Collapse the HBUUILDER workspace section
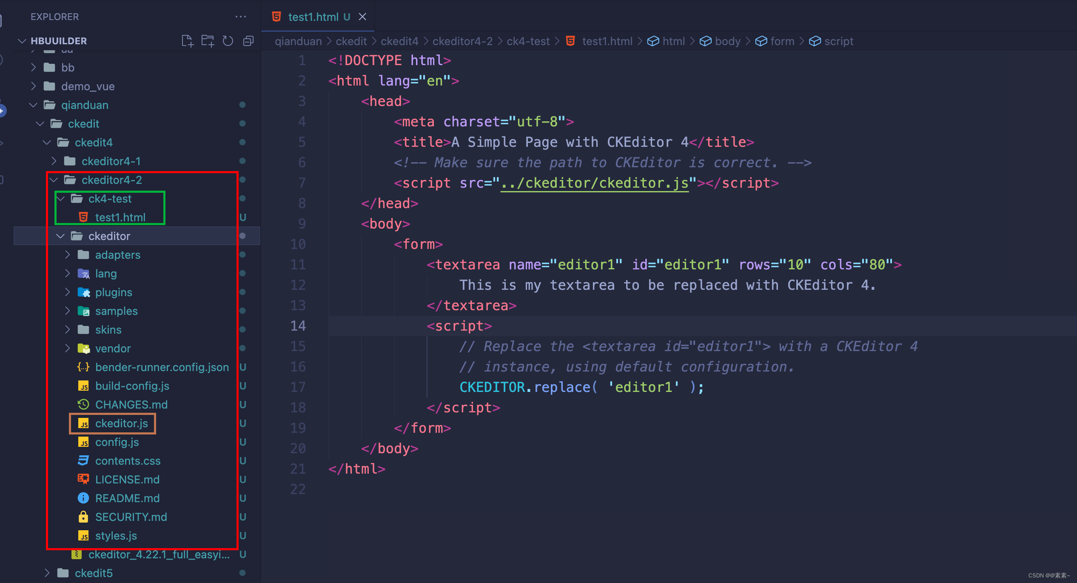The image size is (1077, 583). pyautogui.click(x=22, y=41)
